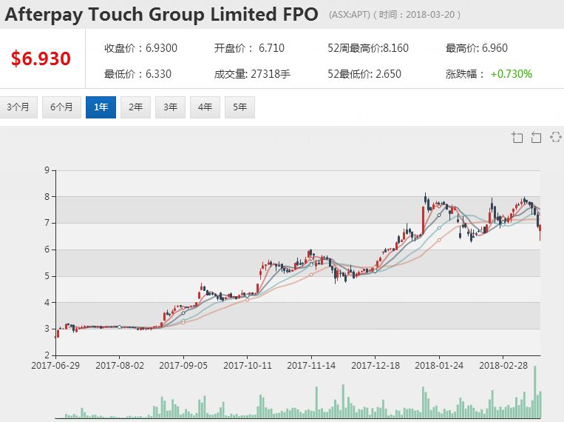564x422 pixels.
Task: Click the 2017-08-02 axis date label
Action: (120, 366)
